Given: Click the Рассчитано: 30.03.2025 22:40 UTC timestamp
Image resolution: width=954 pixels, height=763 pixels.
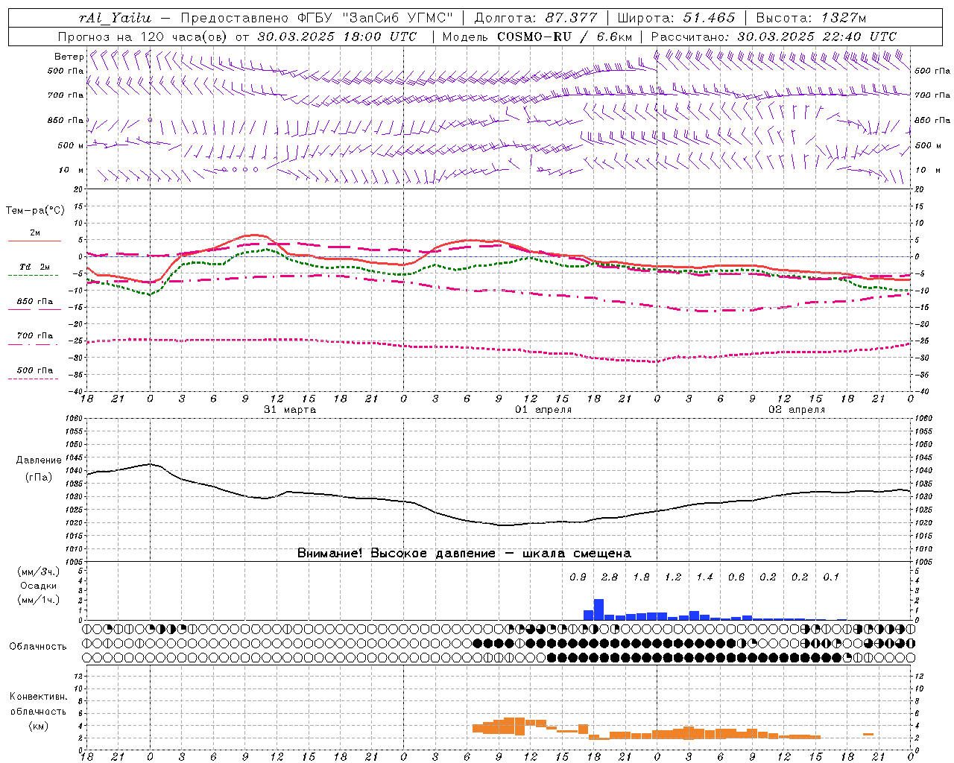Looking at the screenshot, I should pos(774,37).
